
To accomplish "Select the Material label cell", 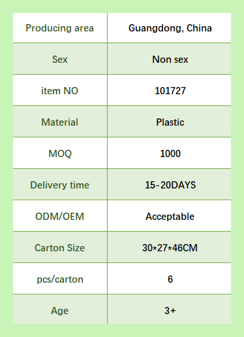I will click(x=60, y=122).
